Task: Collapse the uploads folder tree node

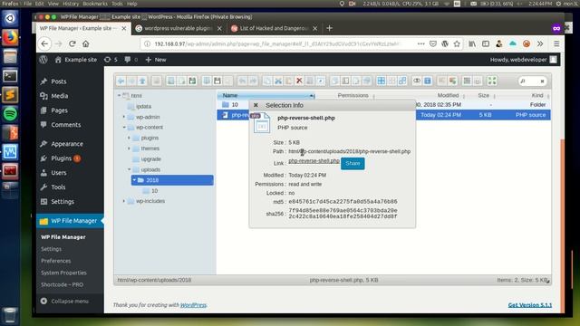Action: coord(129,169)
